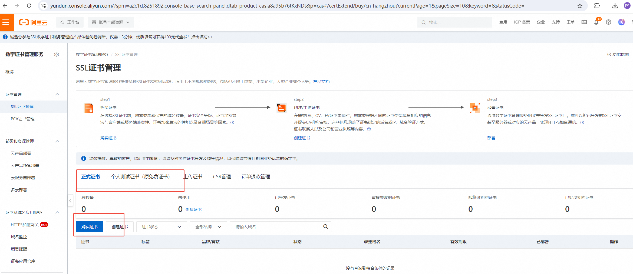Open 功能指南 feature guide

618,55
